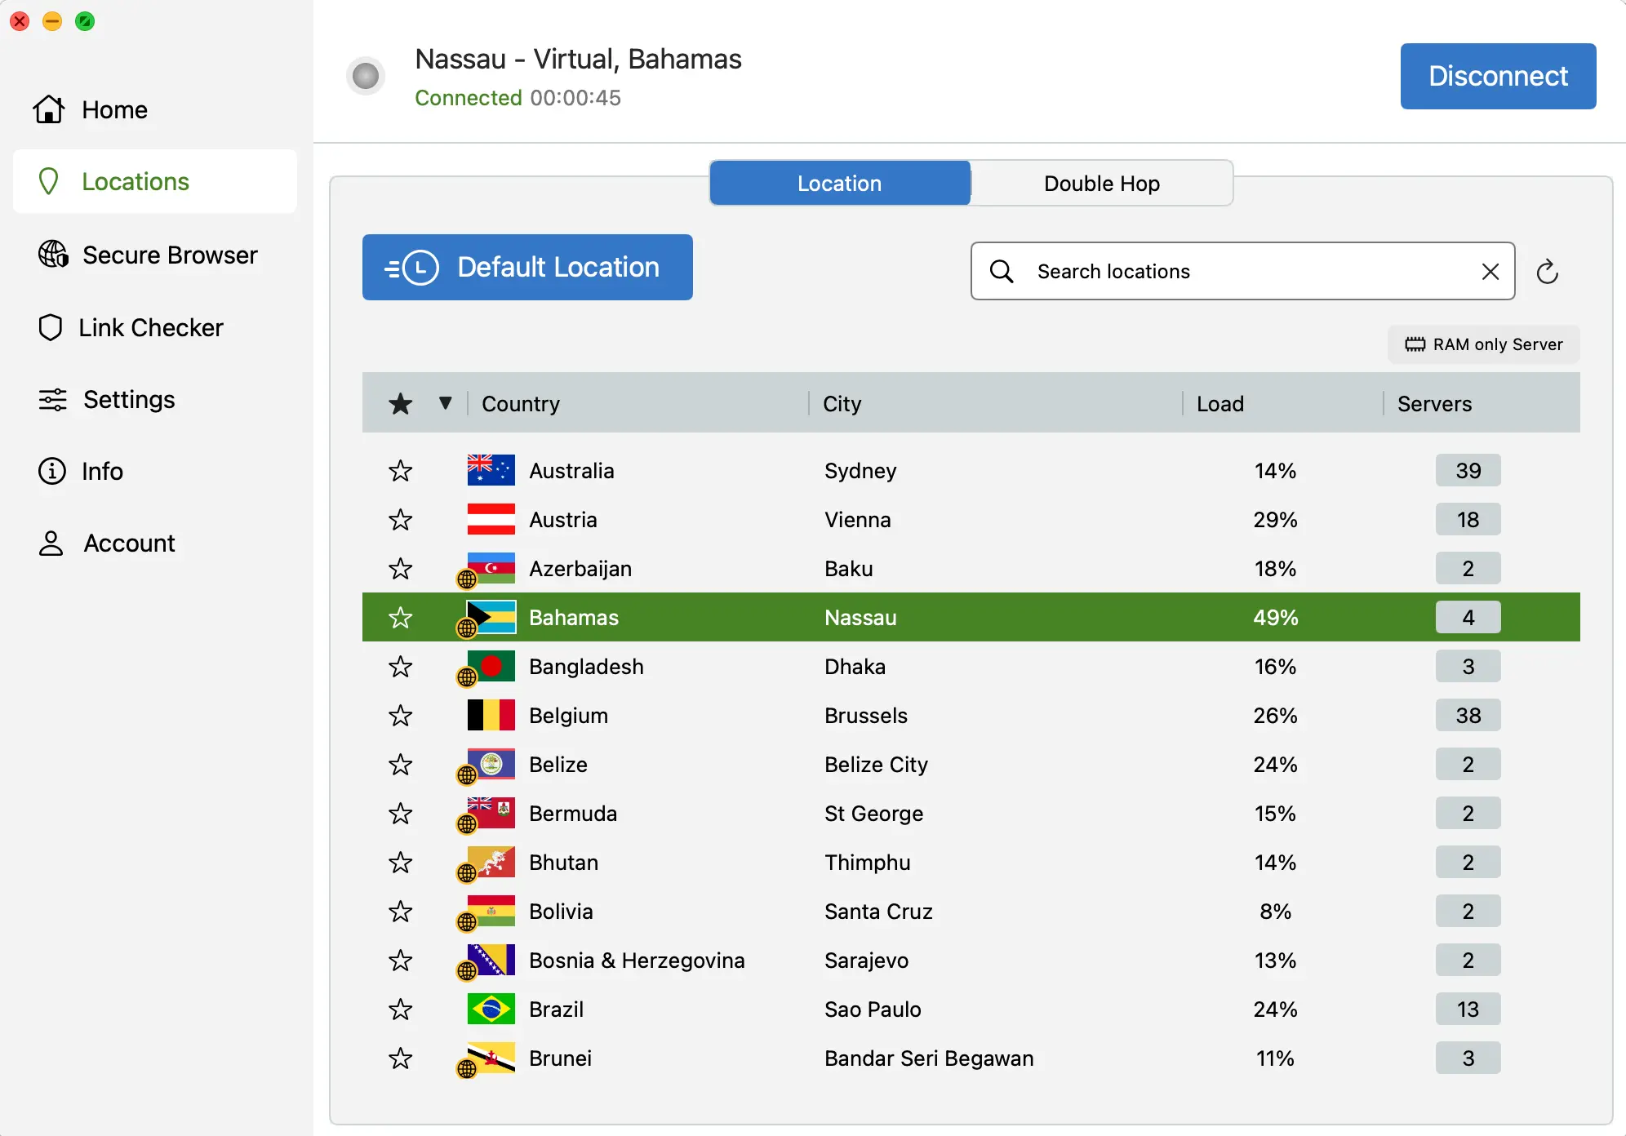Favorite the Australia Sydney server
Image resolution: width=1626 pixels, height=1136 pixels.
[401, 470]
